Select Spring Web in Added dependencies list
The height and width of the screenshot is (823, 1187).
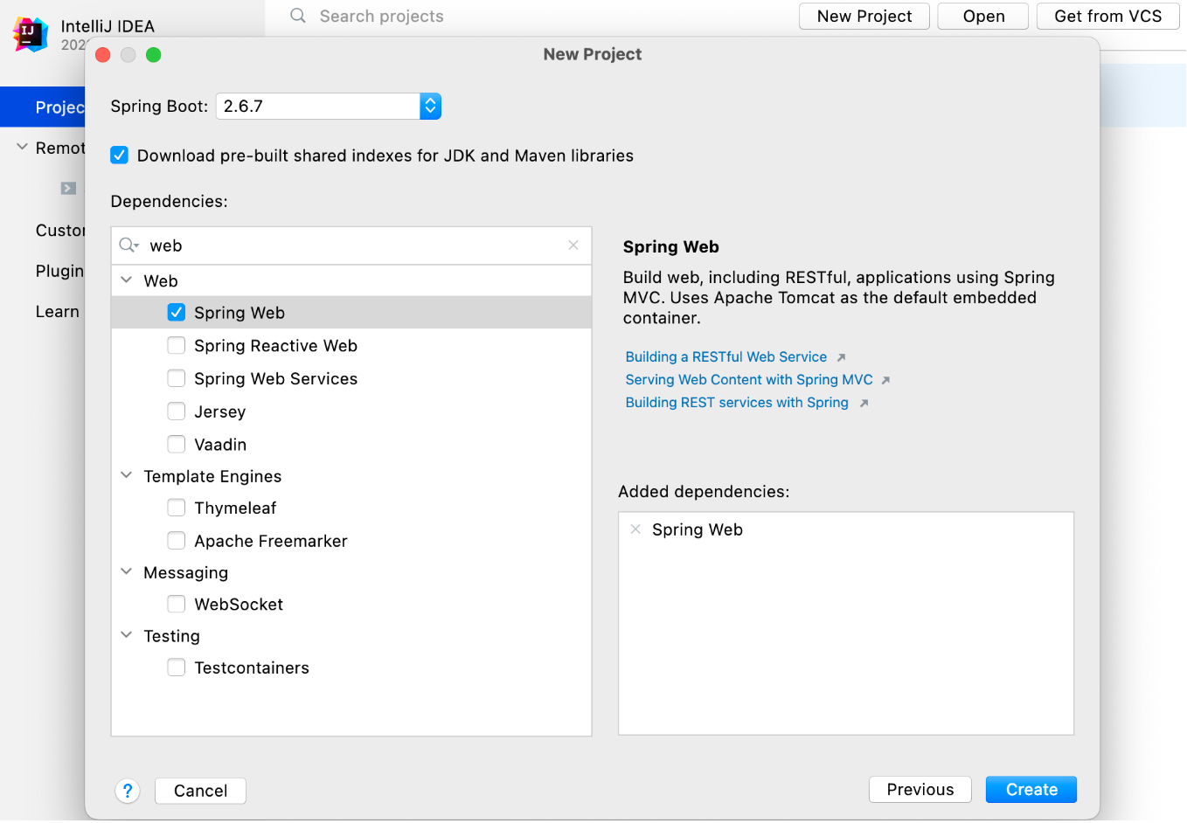(698, 529)
